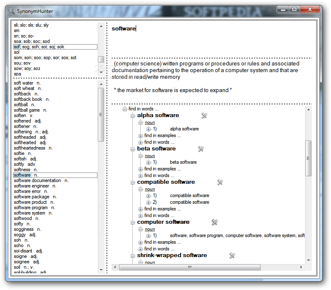Maximize the SynonymHunter window
This screenshot has width=331, height=290.
pyautogui.click(x=294, y=9)
